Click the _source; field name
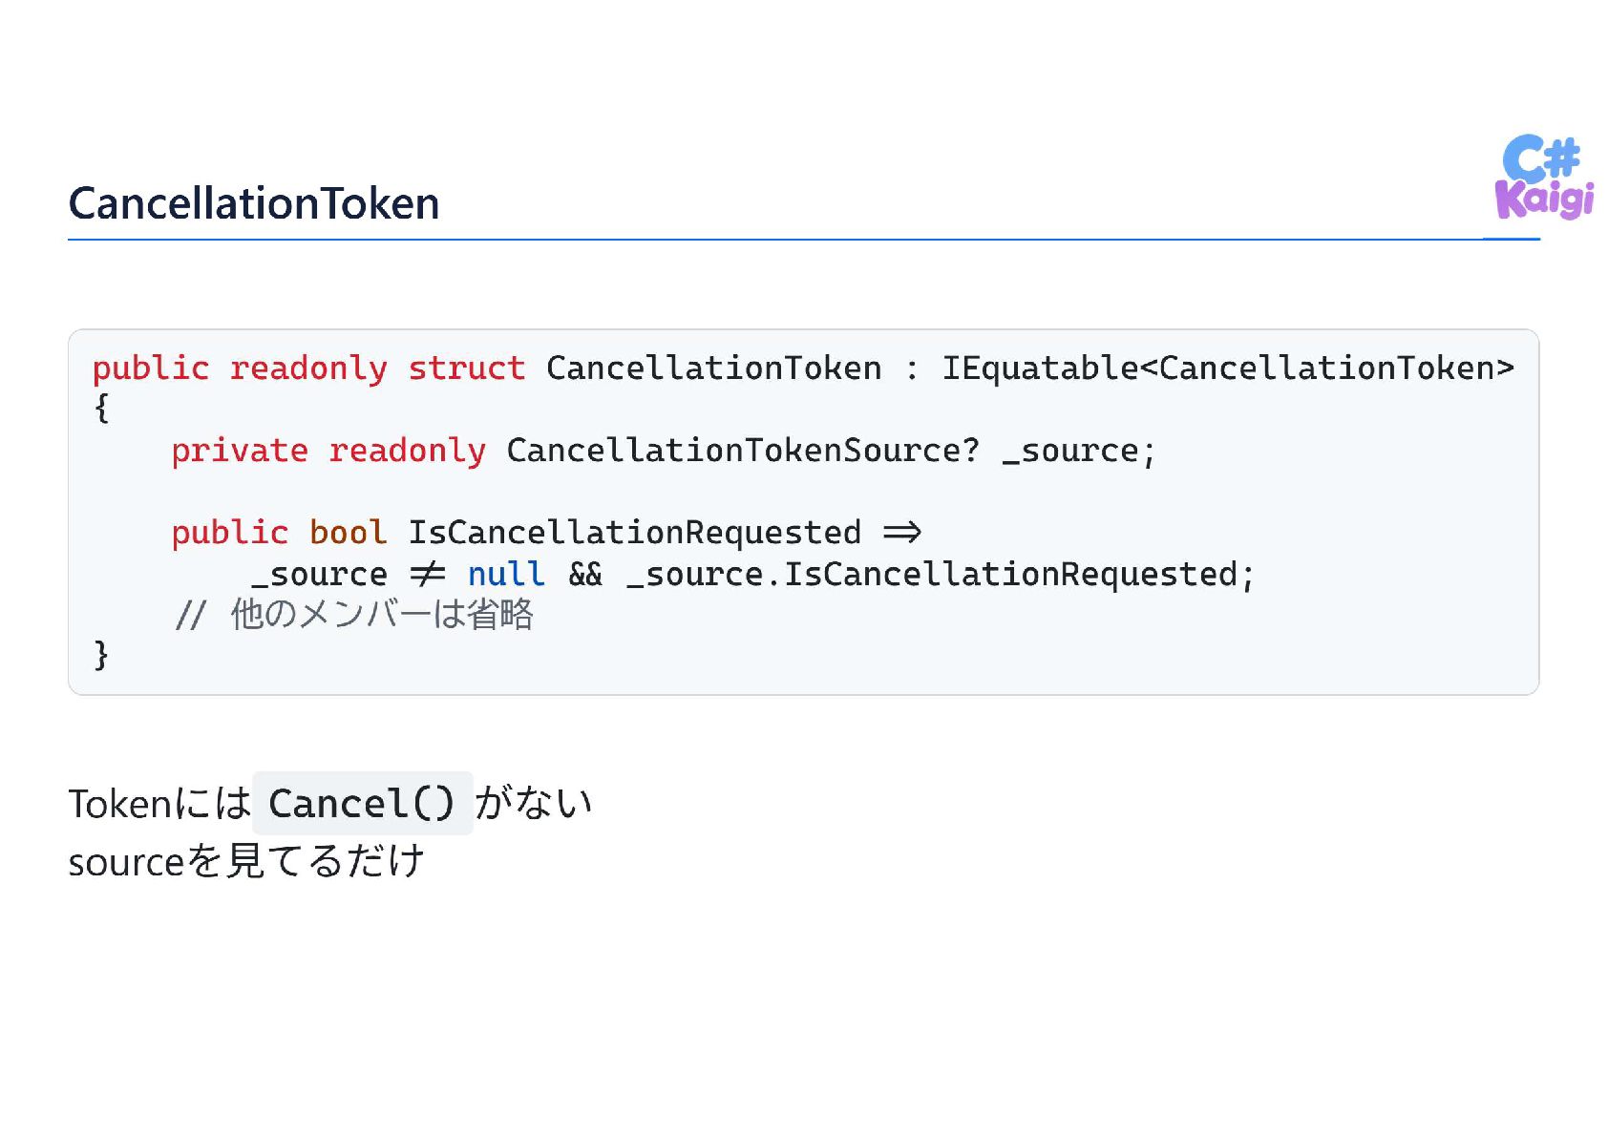 [x=1079, y=451]
